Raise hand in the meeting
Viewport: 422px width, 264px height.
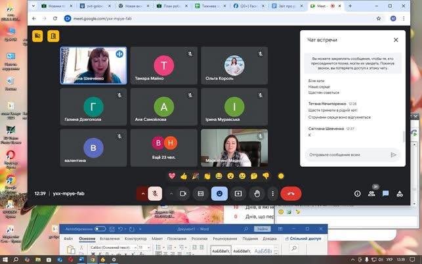click(257, 194)
